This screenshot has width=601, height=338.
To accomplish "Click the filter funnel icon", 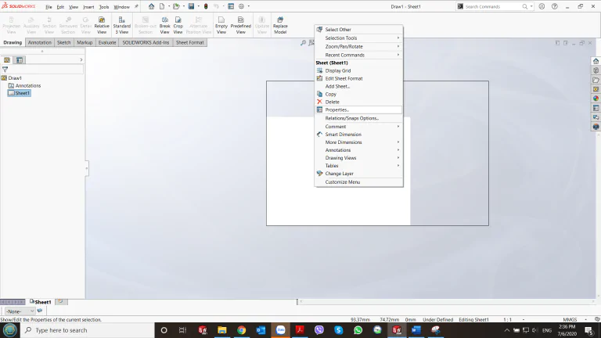I will click(5, 70).
